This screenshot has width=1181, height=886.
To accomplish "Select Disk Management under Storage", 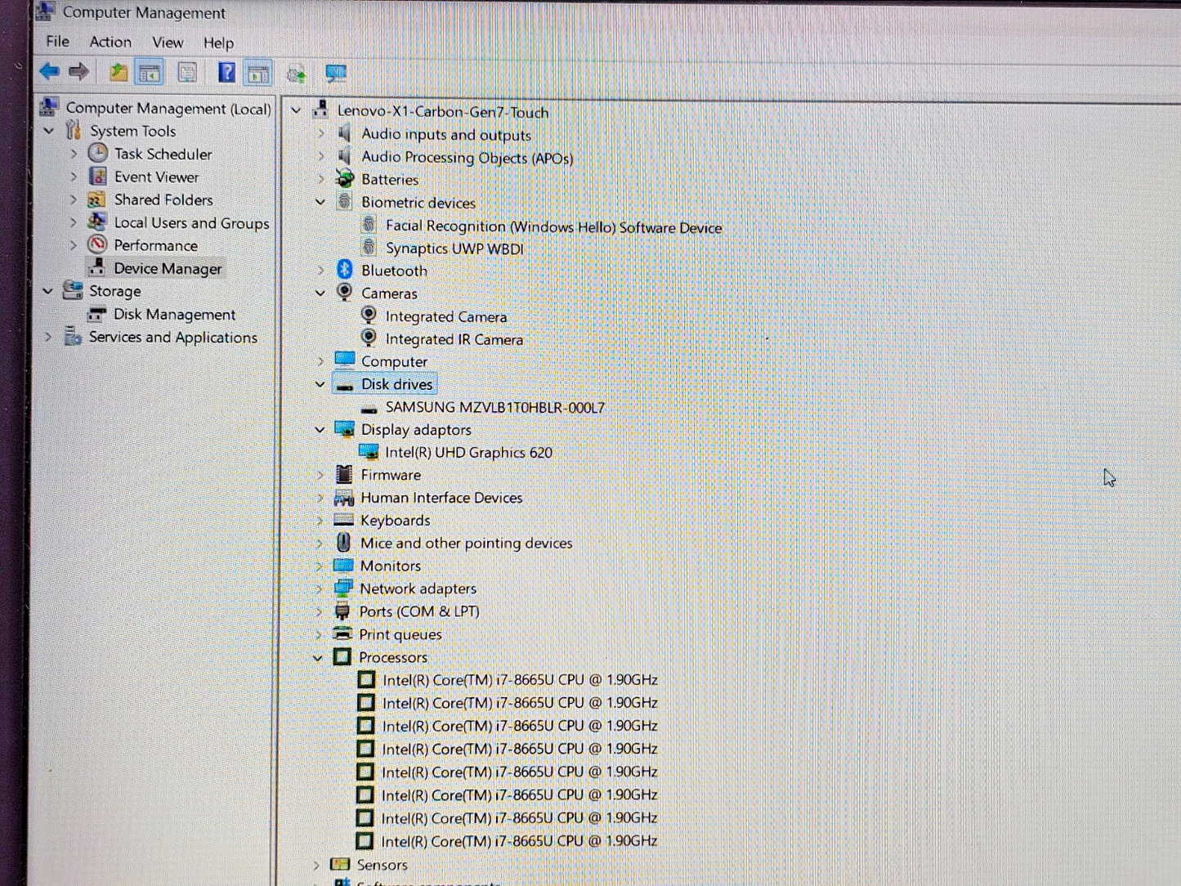I will pyautogui.click(x=174, y=315).
